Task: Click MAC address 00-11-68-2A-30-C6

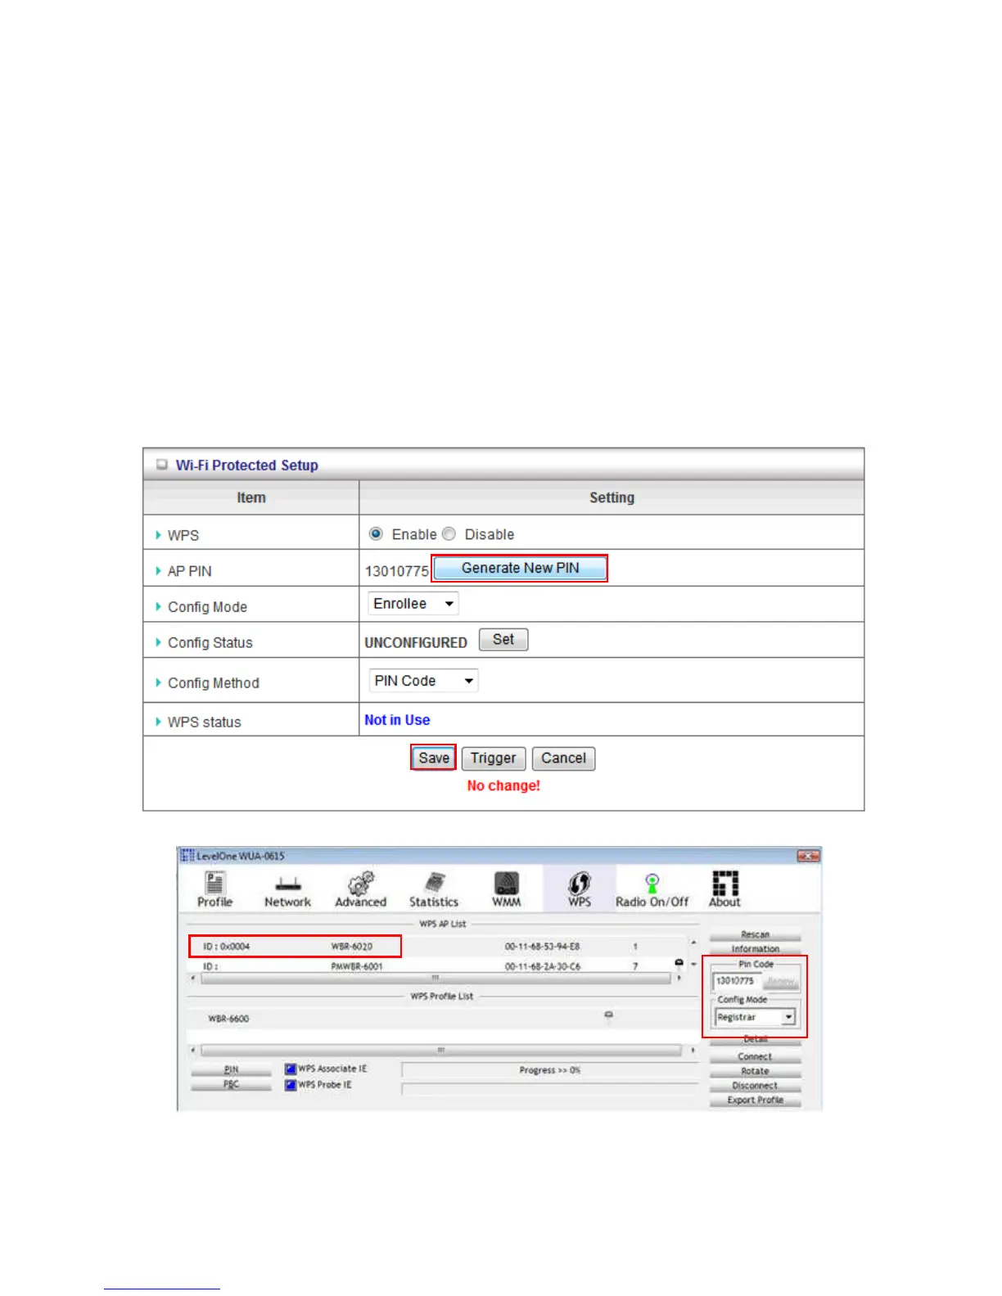Action: click(542, 966)
